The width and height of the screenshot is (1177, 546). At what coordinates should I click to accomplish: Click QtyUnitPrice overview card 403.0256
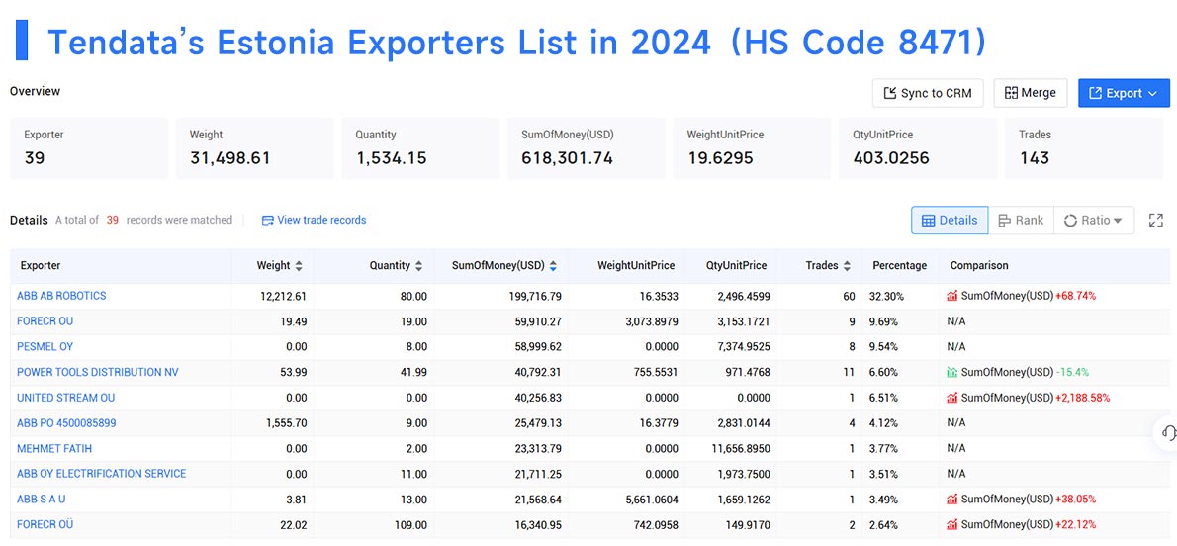pyautogui.click(x=917, y=148)
